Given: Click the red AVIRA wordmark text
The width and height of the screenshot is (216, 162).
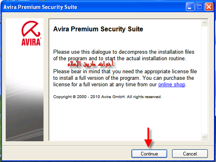Looking at the screenshot, I should point(31,42).
